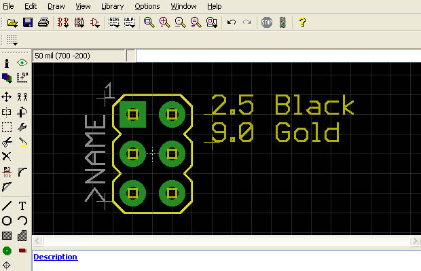Image resolution: width=421 pixels, height=271 pixels.
Task: Click the STOP command icon
Action: 267,22
